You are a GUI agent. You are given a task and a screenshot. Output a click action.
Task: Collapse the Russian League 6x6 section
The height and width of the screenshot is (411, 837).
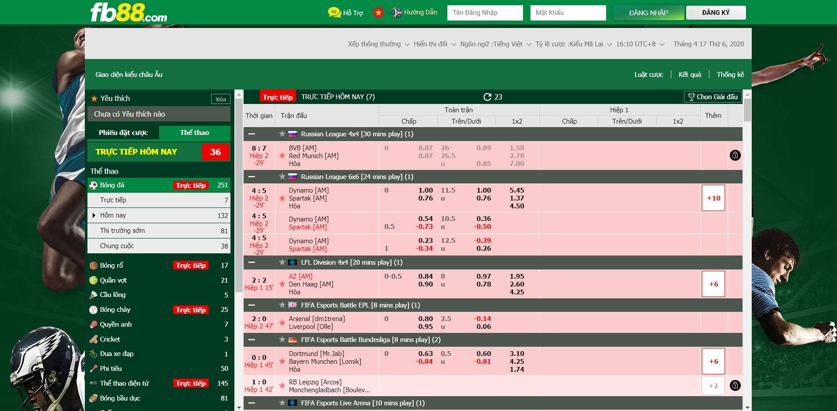252,177
